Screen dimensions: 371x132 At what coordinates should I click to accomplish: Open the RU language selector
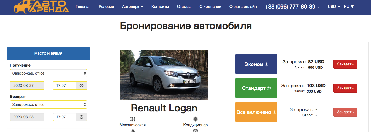[349, 7]
